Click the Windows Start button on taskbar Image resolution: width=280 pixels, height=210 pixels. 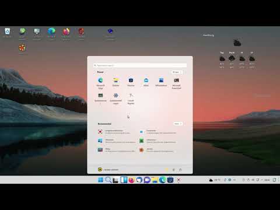[100, 180]
